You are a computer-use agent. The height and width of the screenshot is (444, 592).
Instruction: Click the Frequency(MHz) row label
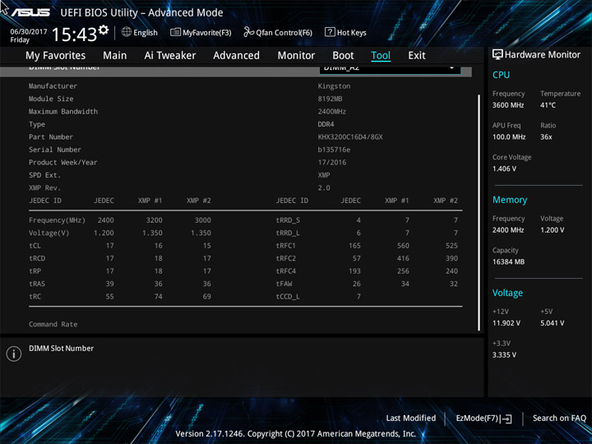click(x=57, y=220)
